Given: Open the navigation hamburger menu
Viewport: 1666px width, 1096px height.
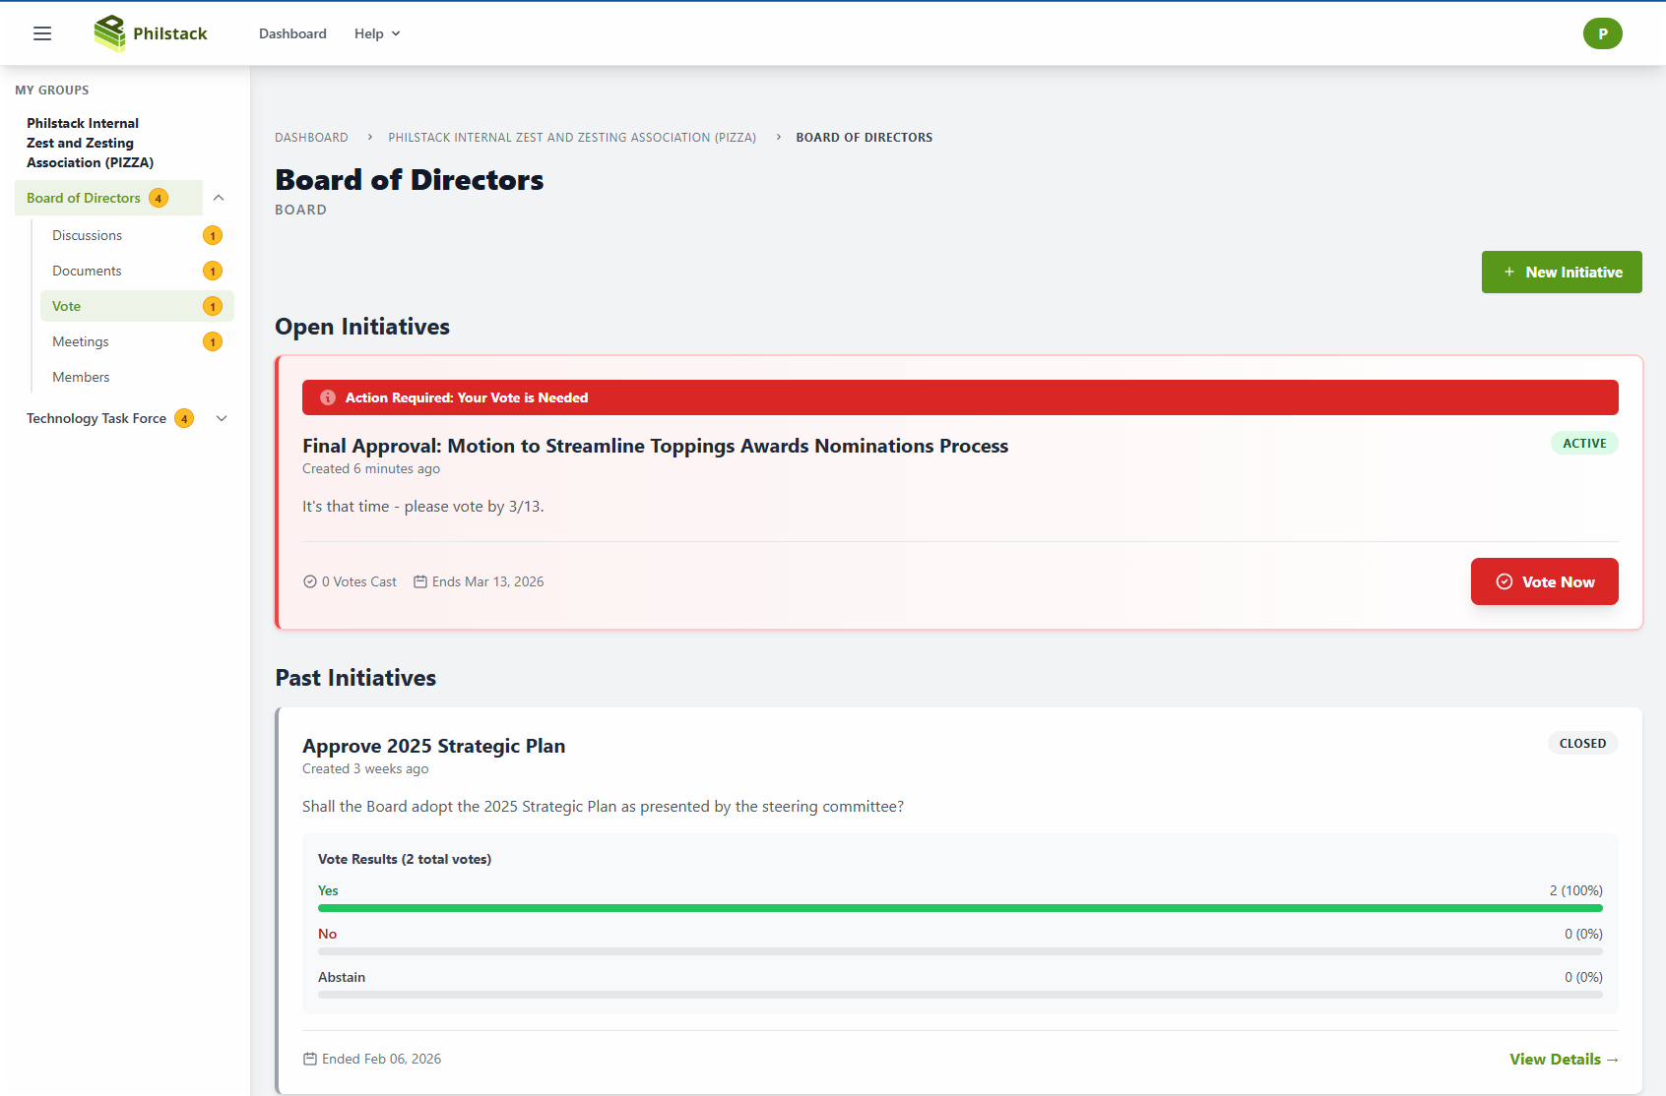Looking at the screenshot, I should pyautogui.click(x=41, y=32).
